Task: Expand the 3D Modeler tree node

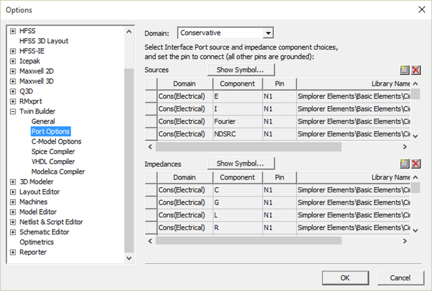Action: click(12, 182)
